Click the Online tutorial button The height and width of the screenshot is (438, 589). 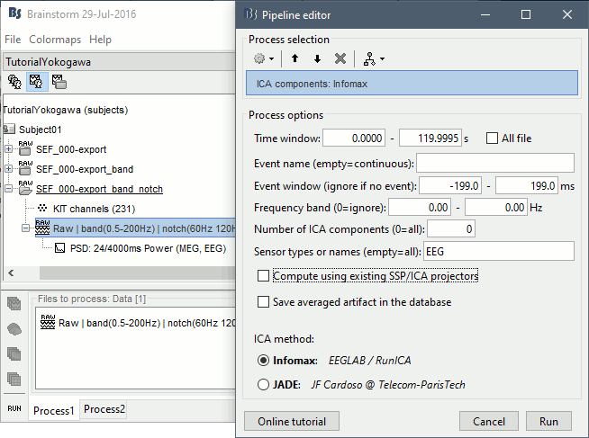(291, 421)
